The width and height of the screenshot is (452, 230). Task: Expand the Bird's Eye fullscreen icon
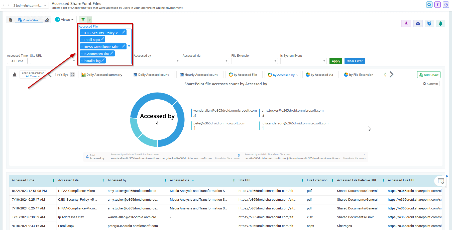coord(72,74)
